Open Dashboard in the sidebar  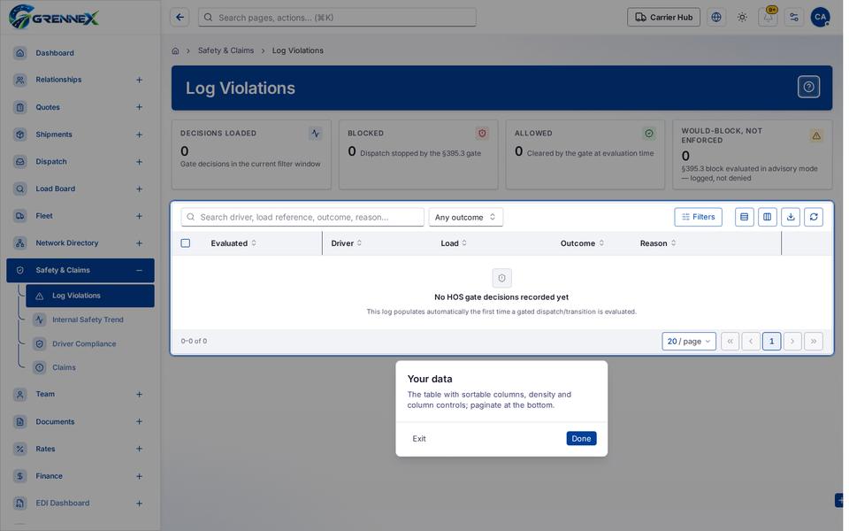click(x=80, y=52)
